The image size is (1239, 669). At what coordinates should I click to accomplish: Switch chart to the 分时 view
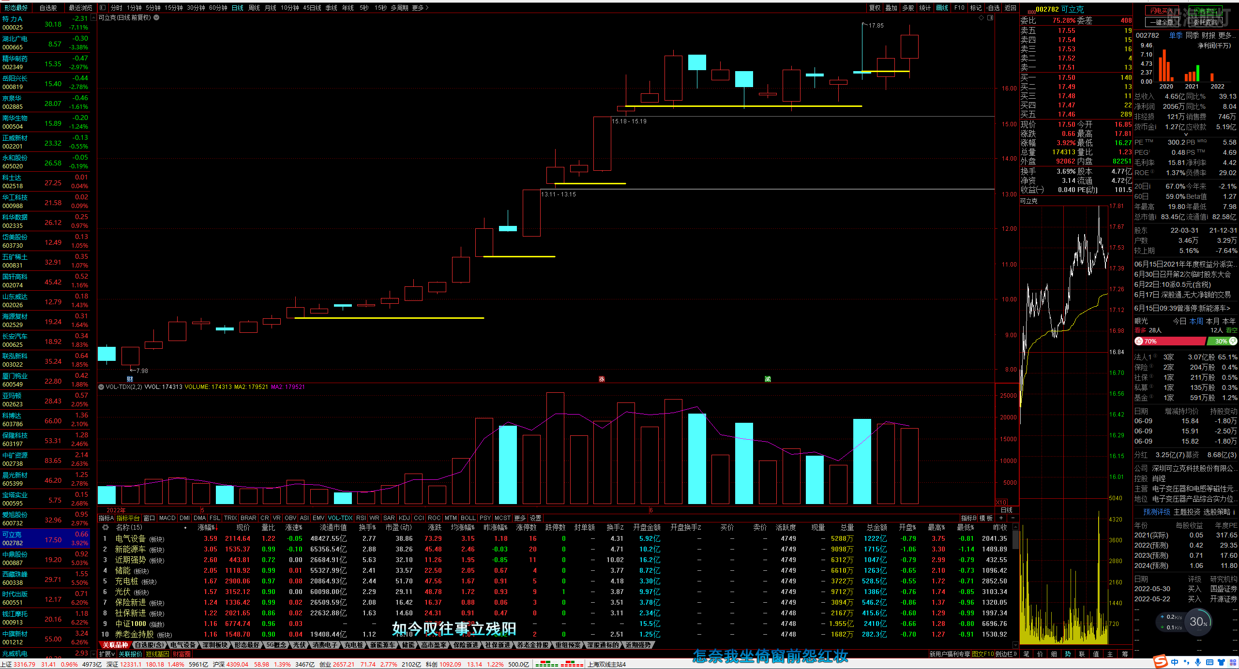(116, 8)
